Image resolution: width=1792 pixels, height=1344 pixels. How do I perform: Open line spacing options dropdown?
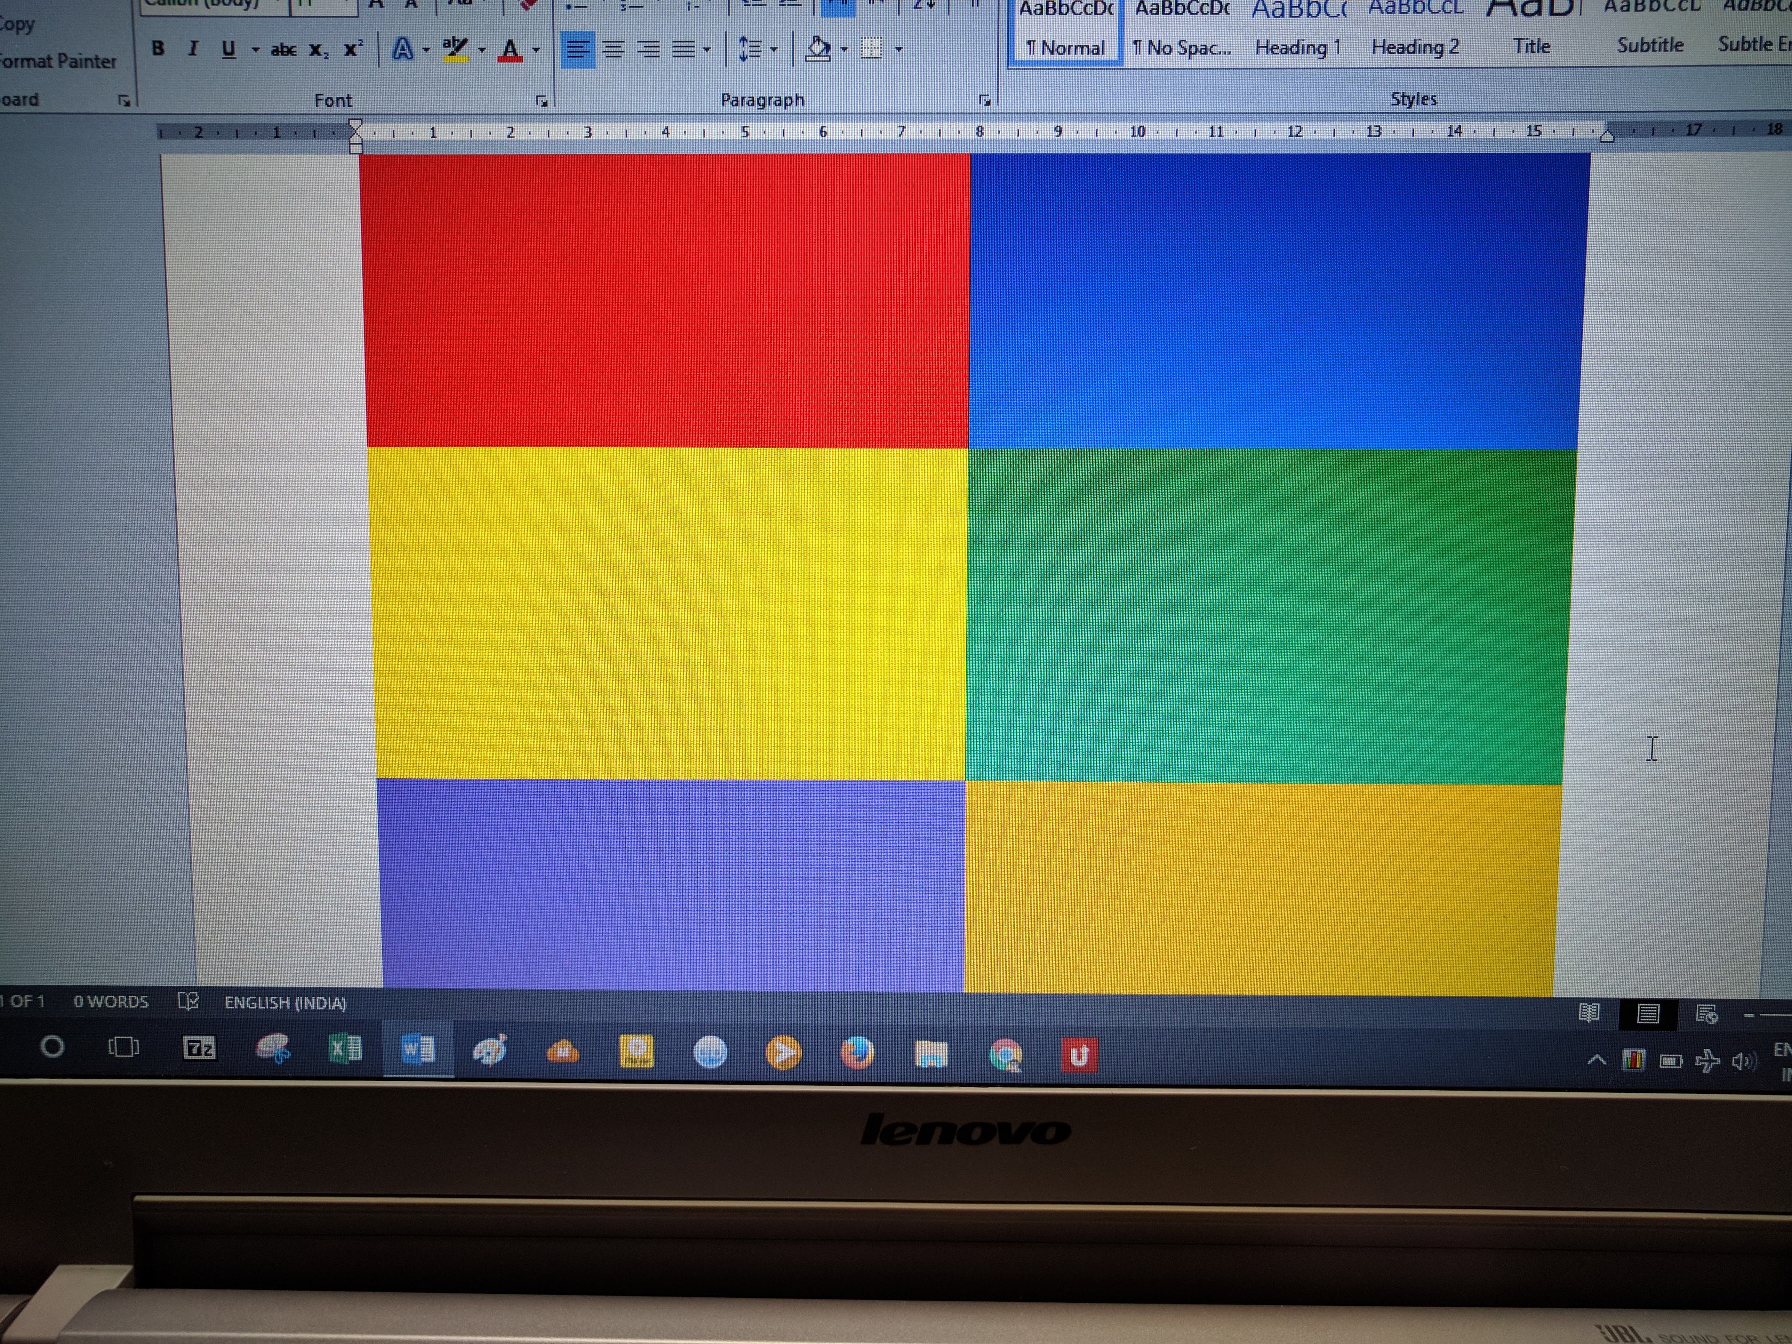click(x=758, y=49)
